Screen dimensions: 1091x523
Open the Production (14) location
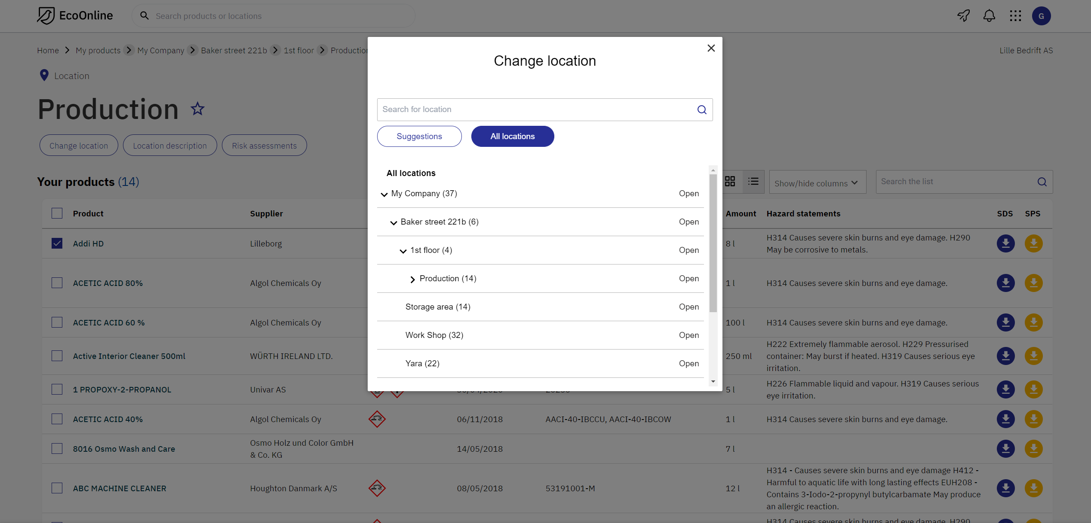pos(689,279)
